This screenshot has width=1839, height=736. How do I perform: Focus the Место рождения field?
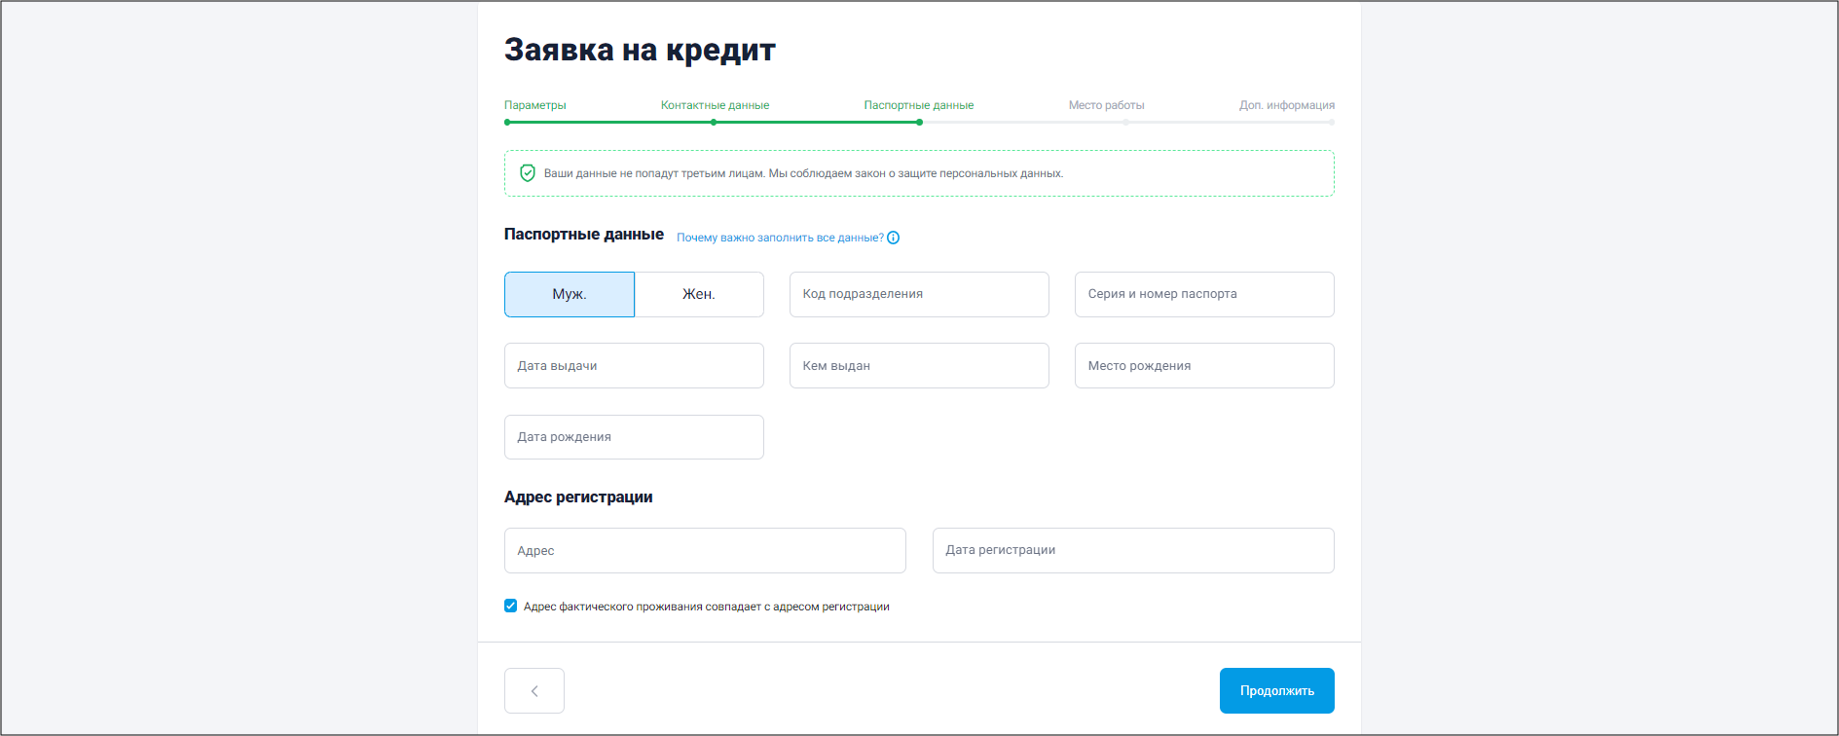1204,366
